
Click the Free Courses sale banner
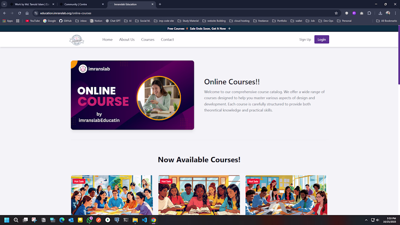pyautogui.click(x=199, y=29)
